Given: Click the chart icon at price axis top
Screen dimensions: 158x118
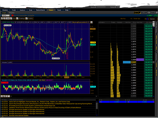Looking at the screenshot, I should (x=92, y=22).
